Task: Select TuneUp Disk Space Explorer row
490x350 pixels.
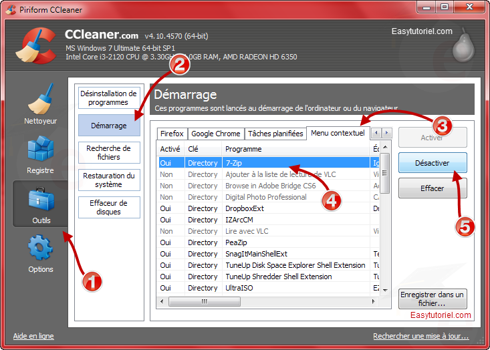Action: click(268, 265)
